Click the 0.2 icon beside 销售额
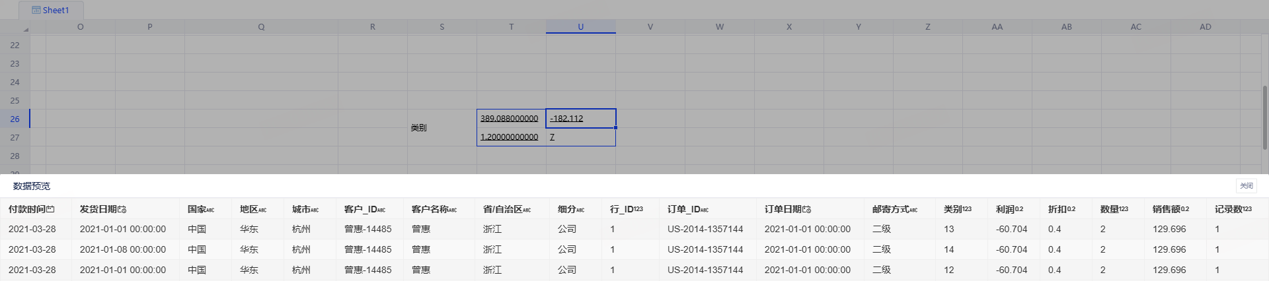 (x=1185, y=209)
